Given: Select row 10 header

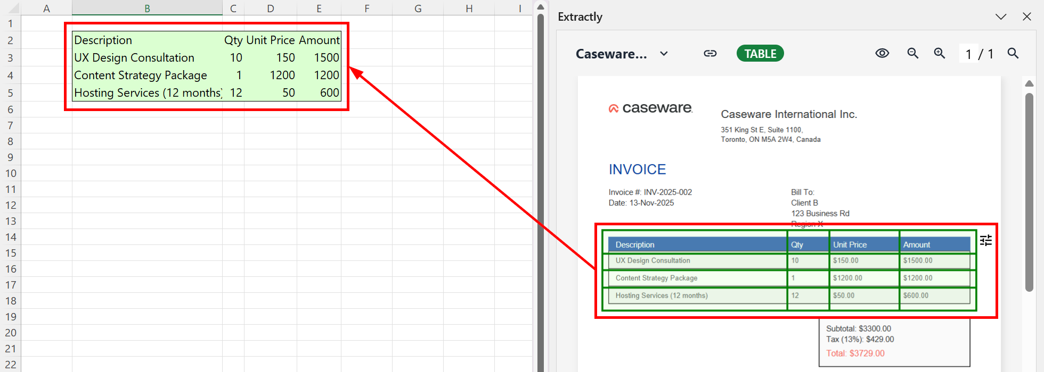Looking at the screenshot, I should tap(11, 173).
